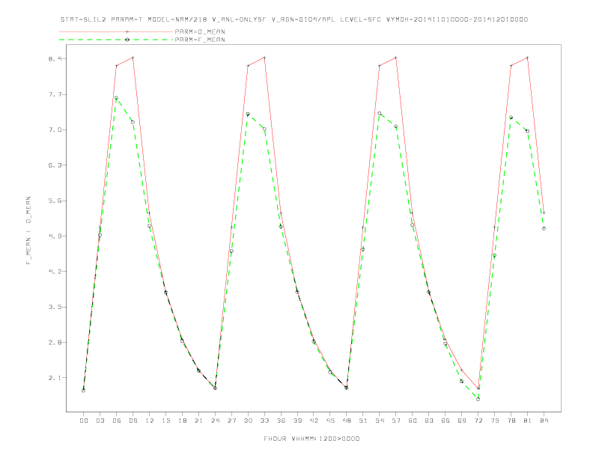
Task: Click the 00 forecast hour tick label
Action: [84, 421]
